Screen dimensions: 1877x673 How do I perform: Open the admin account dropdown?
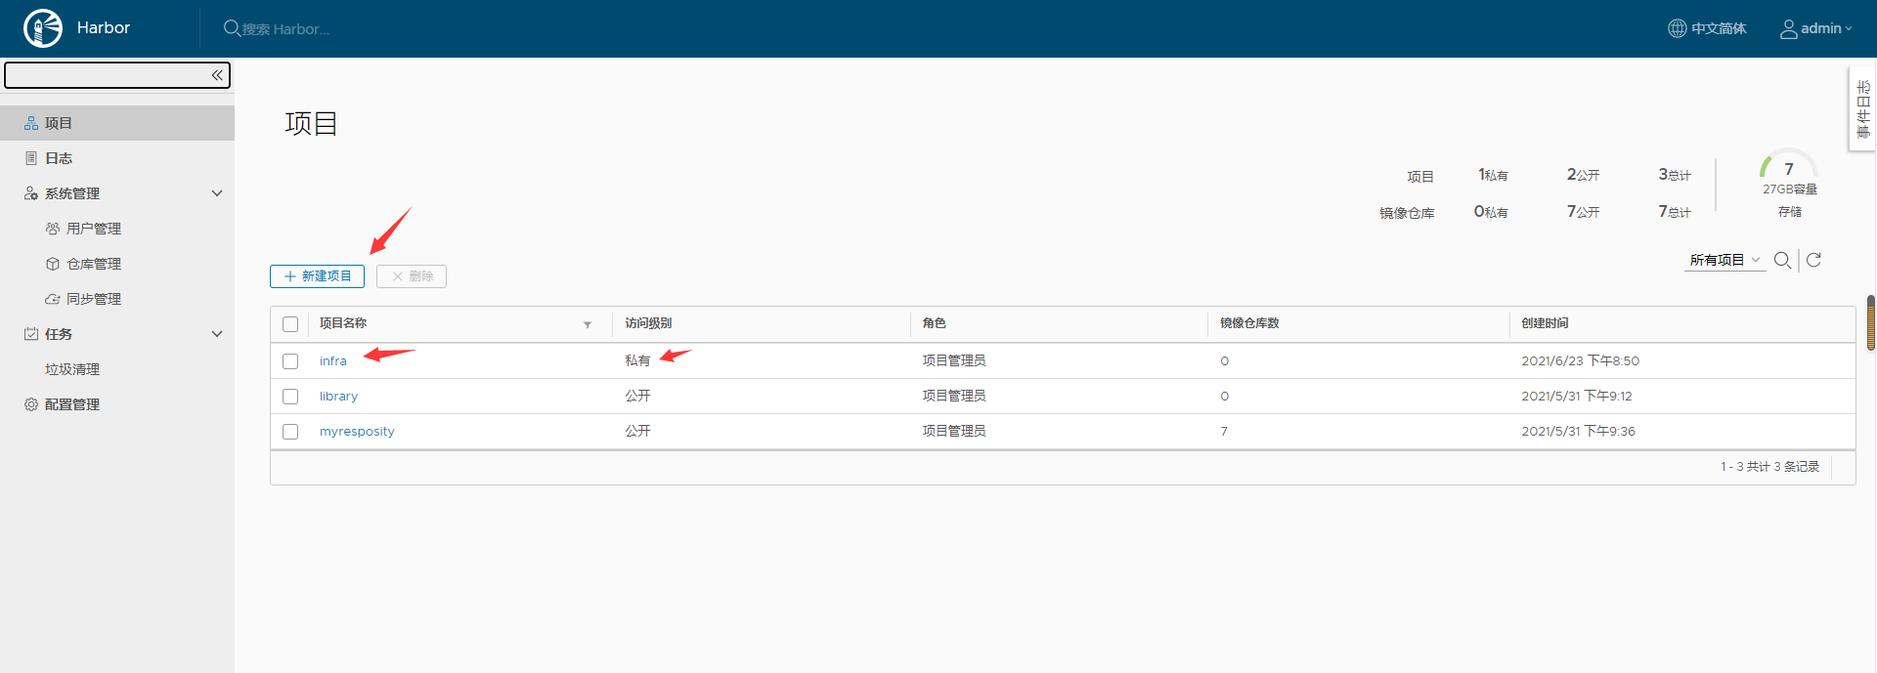(1815, 28)
